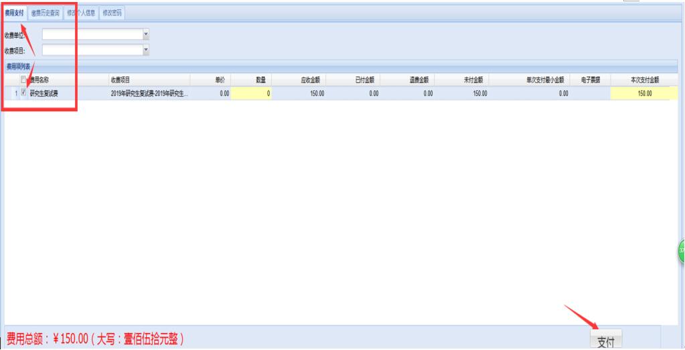
Task: Expand the 收费项目 dropdown arrow
Action: click(x=146, y=49)
